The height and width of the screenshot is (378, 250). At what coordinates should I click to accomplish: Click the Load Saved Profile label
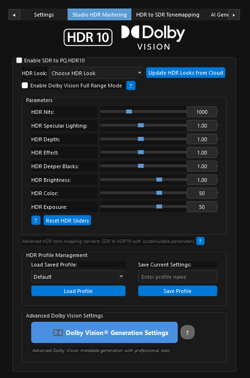[x=54, y=265]
